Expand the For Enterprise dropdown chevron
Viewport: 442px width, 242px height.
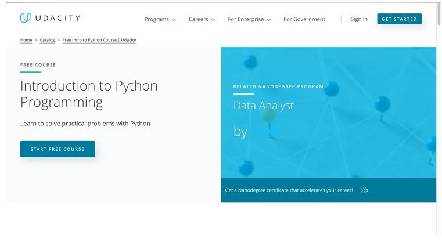point(269,20)
